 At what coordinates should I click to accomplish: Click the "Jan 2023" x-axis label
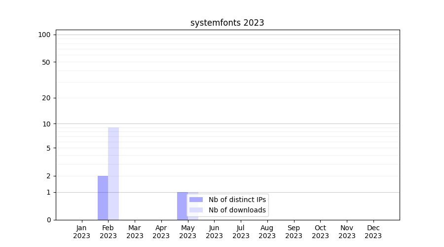point(81,232)
